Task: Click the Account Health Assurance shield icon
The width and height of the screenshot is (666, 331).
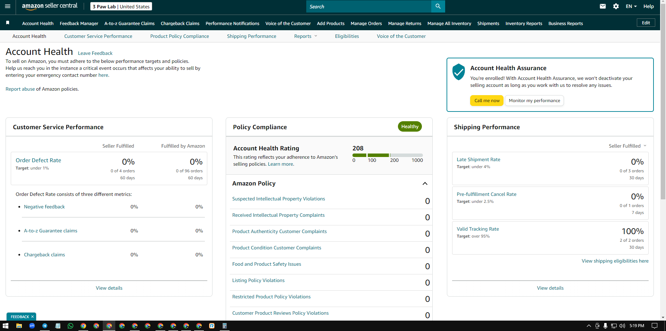Action: (x=459, y=72)
